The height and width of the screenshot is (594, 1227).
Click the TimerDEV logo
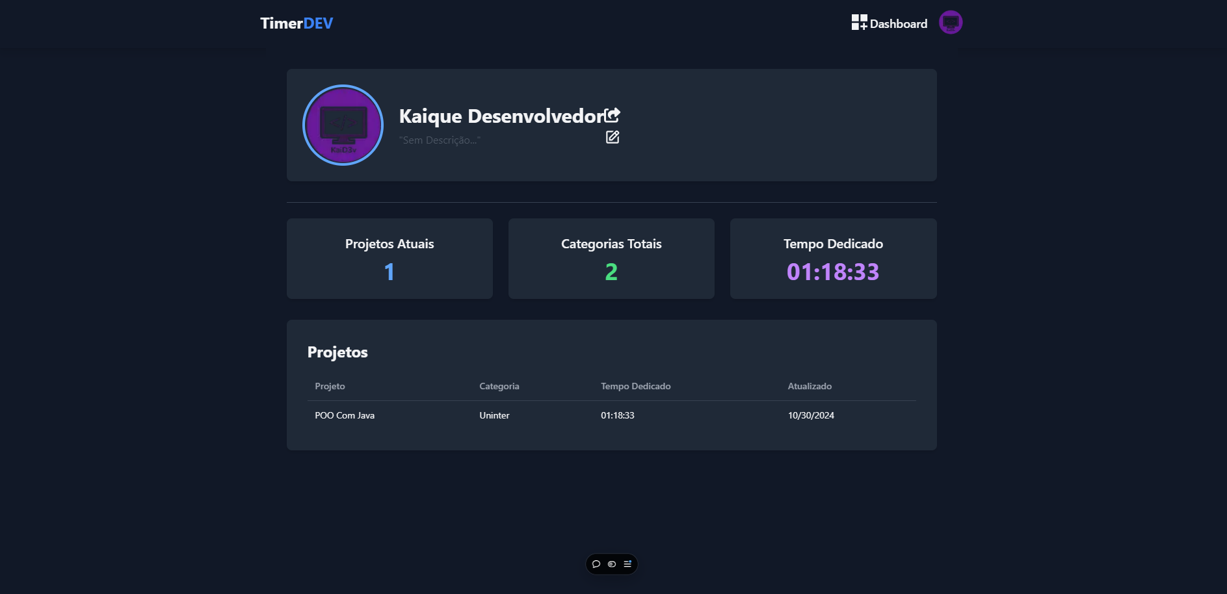(297, 23)
